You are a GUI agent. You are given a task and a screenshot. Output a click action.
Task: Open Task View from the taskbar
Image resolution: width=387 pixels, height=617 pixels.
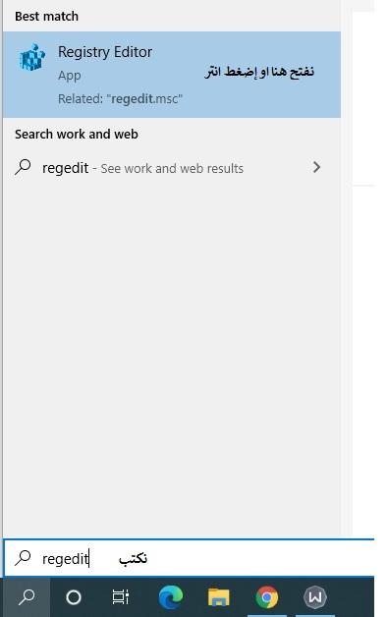121,597
